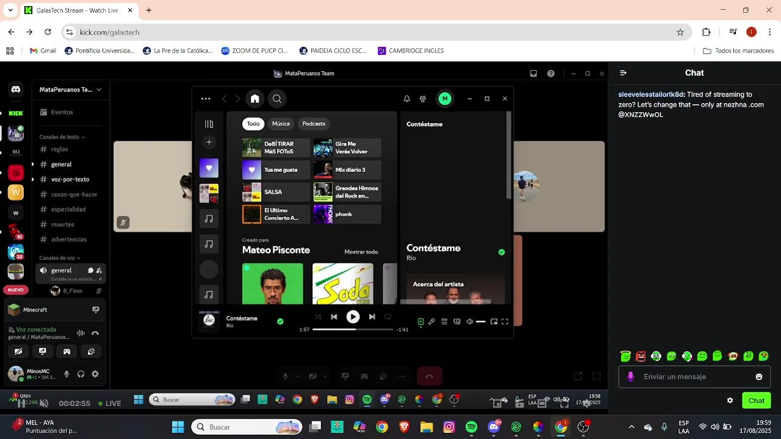The height and width of the screenshot is (439, 781).
Task: Send message with green Chat button
Action: (757, 401)
